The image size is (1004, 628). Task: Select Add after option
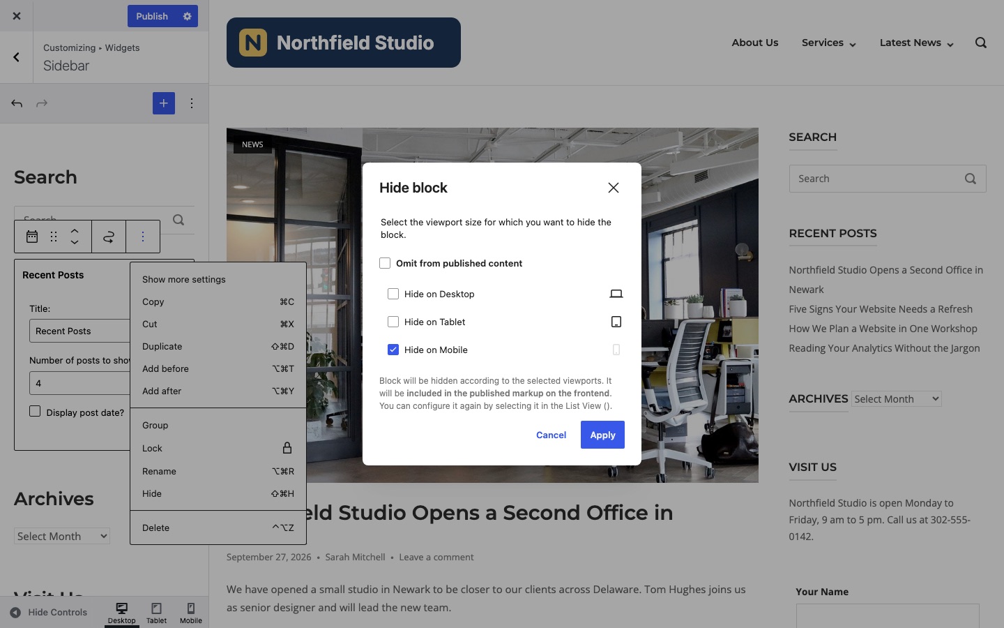(x=218, y=391)
